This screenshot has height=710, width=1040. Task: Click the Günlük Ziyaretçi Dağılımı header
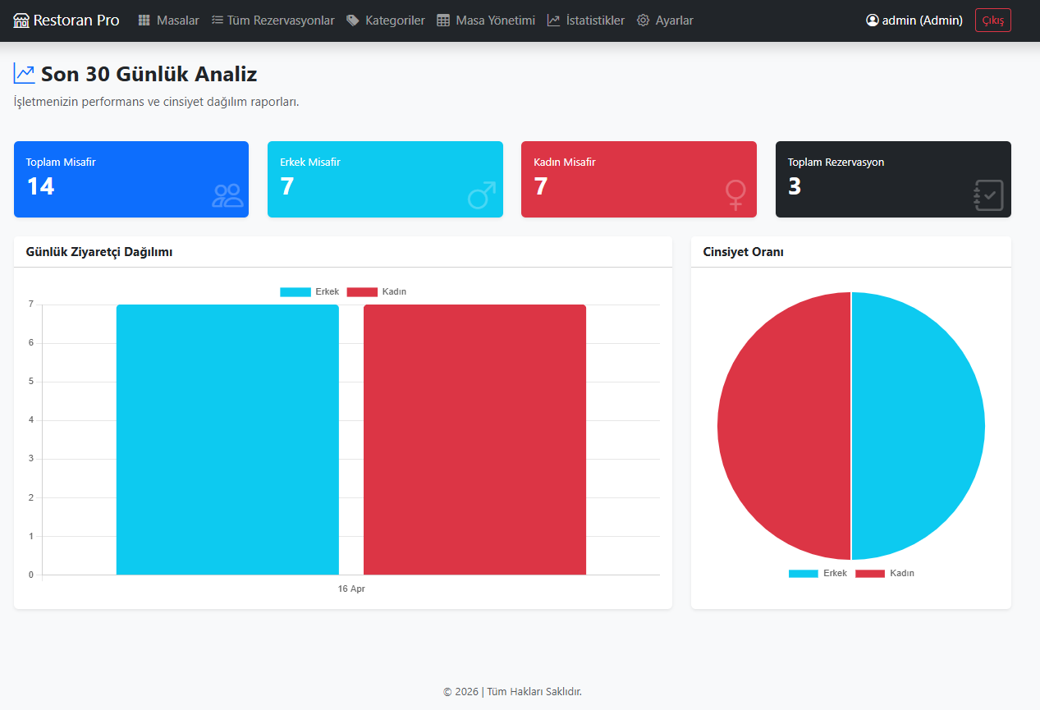[x=99, y=252]
